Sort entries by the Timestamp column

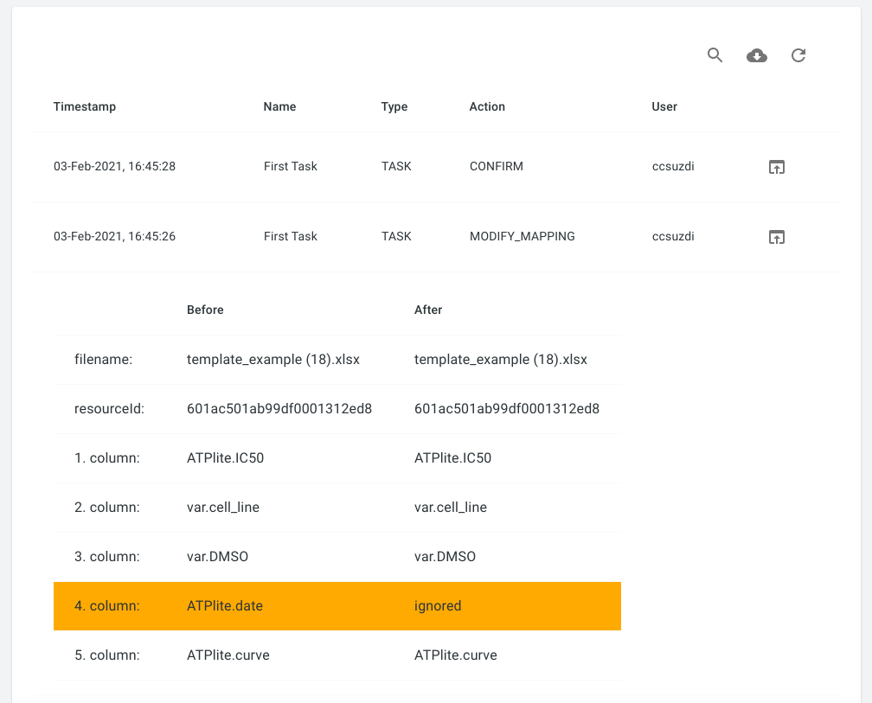click(x=84, y=106)
